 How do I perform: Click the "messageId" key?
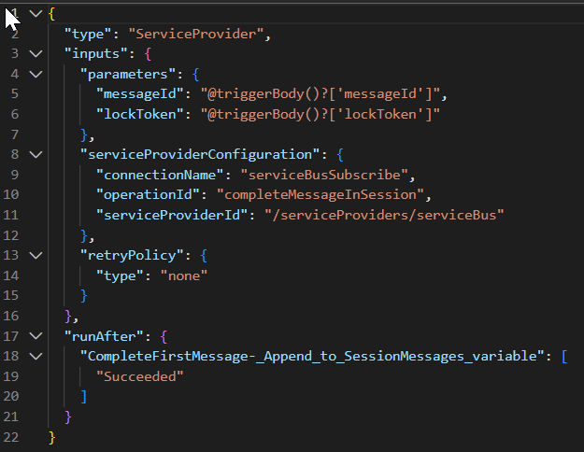pos(139,93)
